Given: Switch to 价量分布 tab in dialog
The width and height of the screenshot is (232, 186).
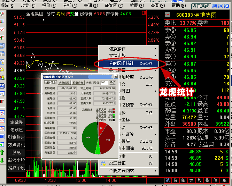Looking at the screenshot, I should (78, 83).
